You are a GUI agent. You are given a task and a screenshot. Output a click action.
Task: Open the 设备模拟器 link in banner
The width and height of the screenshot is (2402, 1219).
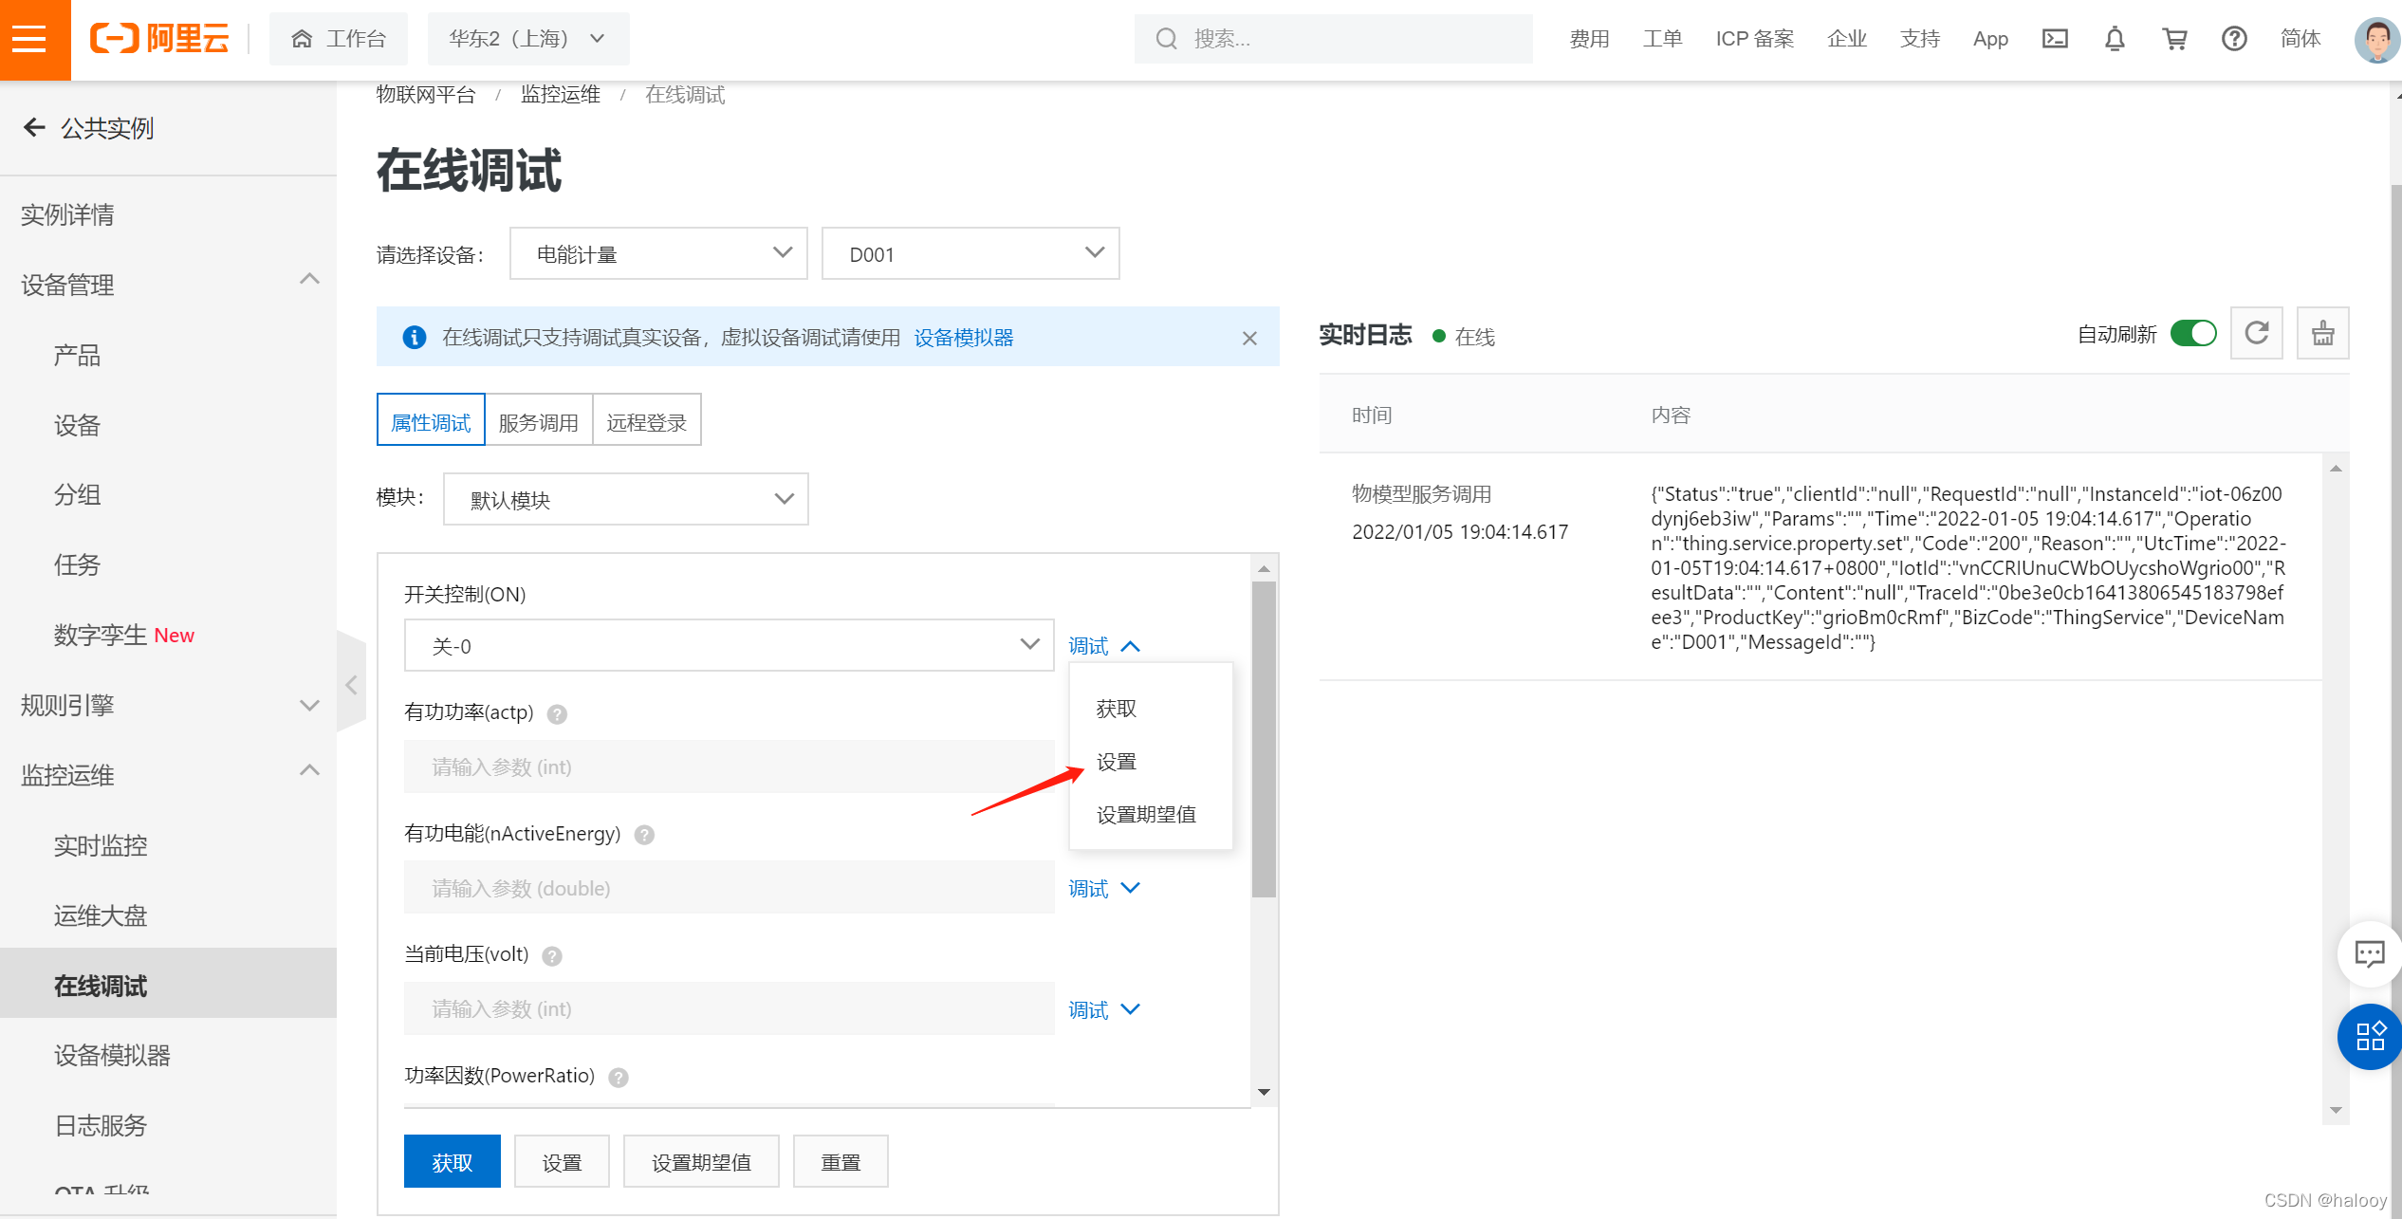pyautogui.click(x=964, y=338)
